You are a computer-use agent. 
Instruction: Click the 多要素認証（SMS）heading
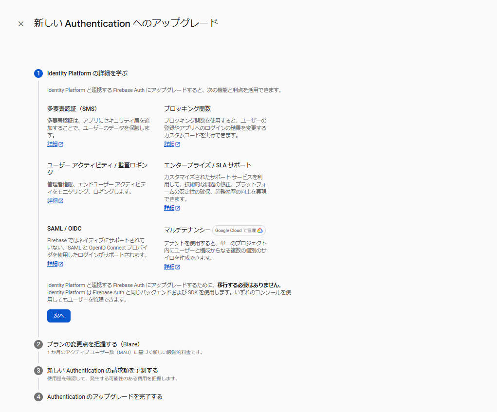(72, 109)
